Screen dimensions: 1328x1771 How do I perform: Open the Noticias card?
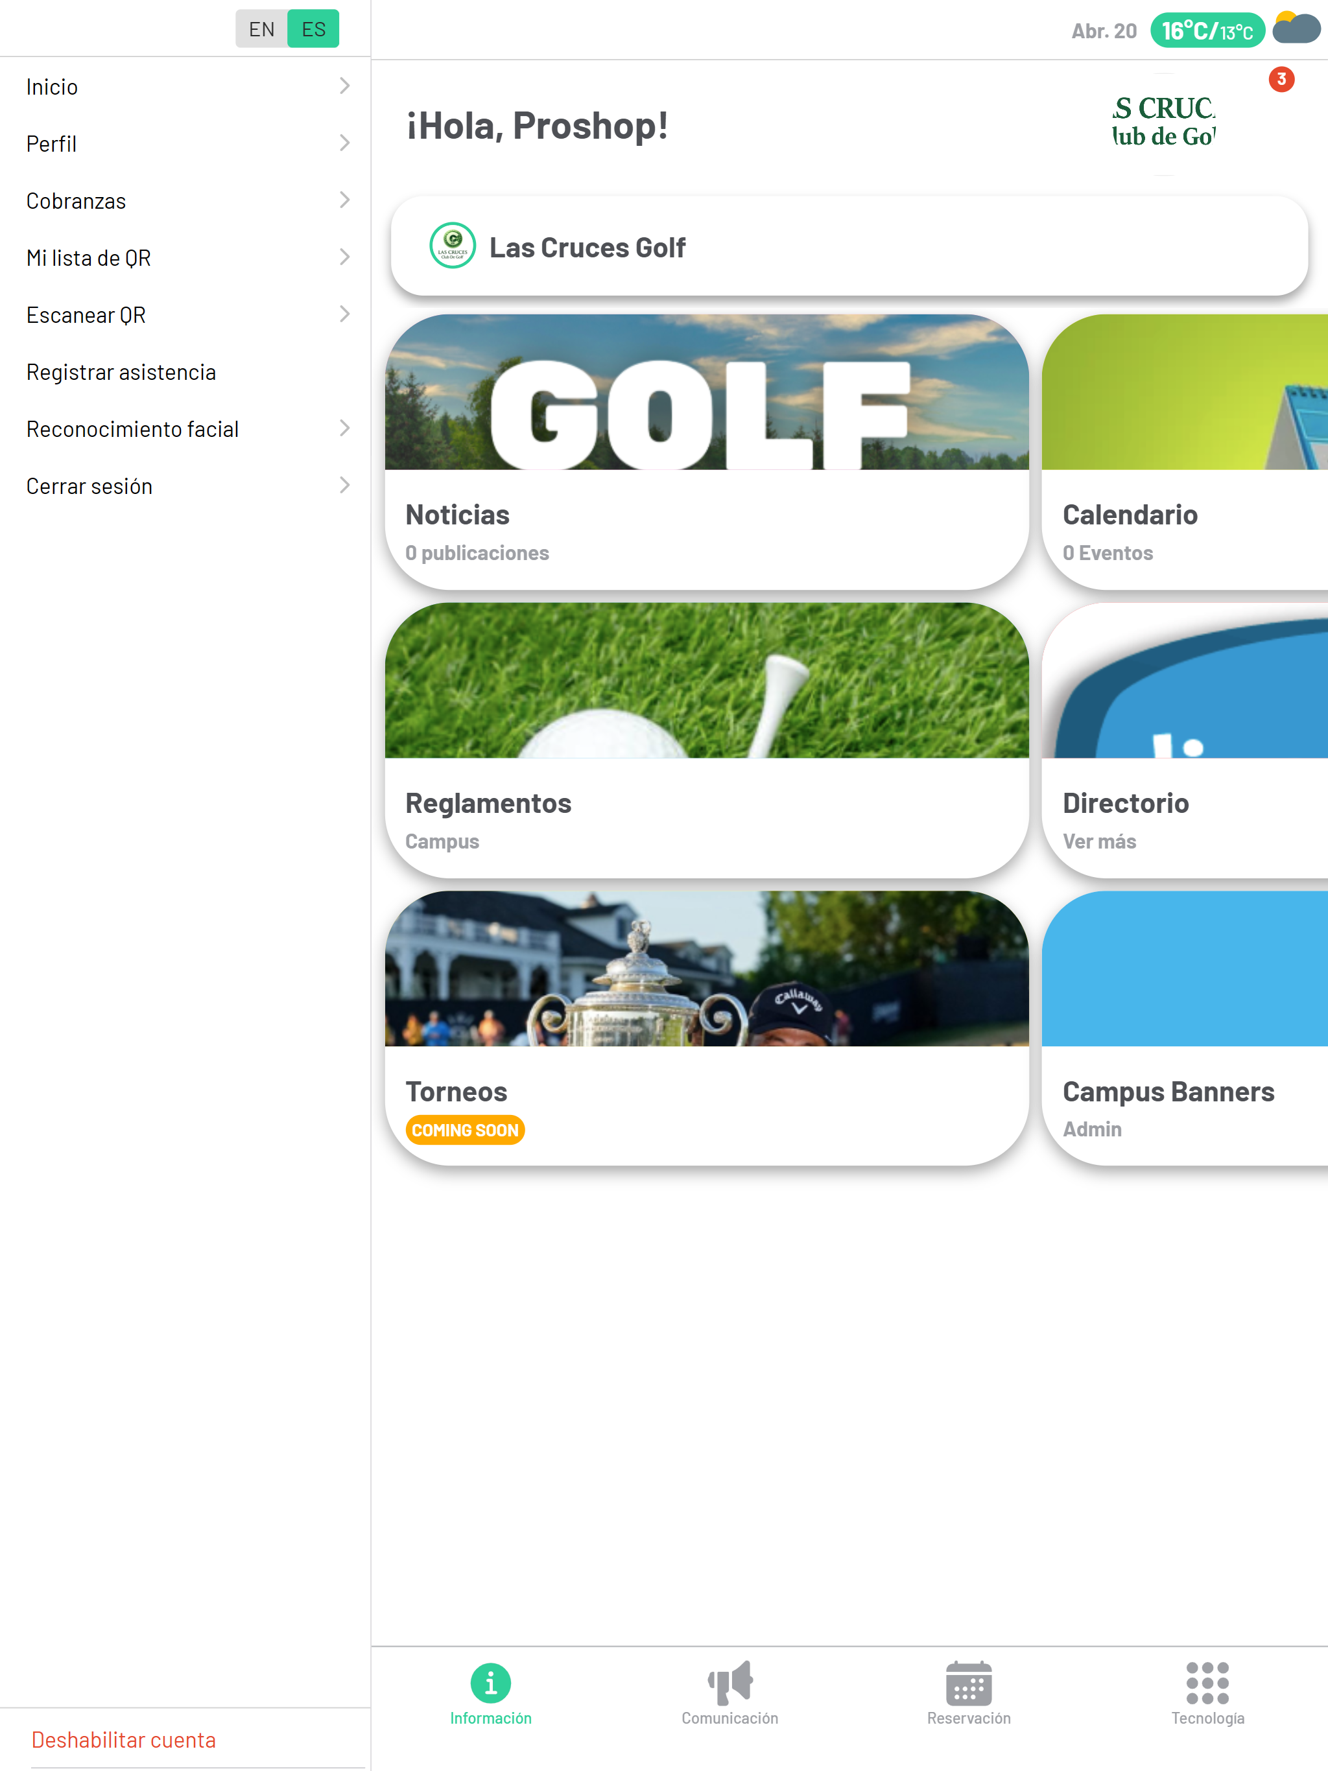pyautogui.click(x=706, y=452)
